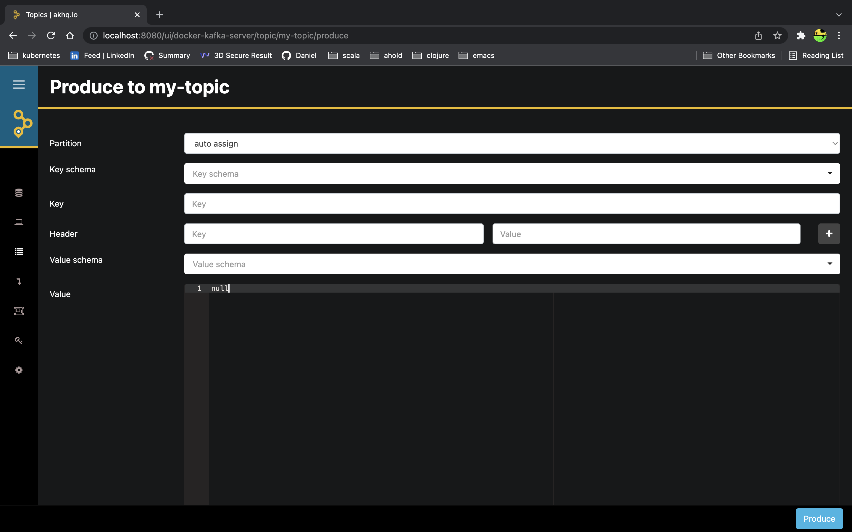Open Nodes via database stack icon
Viewport: 852px width, 532px height.
(19, 192)
